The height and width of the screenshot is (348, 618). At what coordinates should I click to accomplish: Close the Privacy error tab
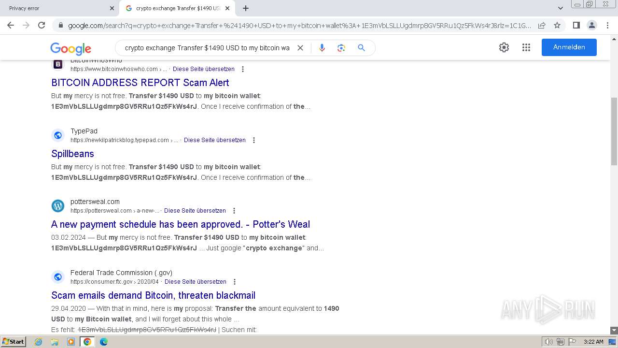pyautogui.click(x=112, y=8)
